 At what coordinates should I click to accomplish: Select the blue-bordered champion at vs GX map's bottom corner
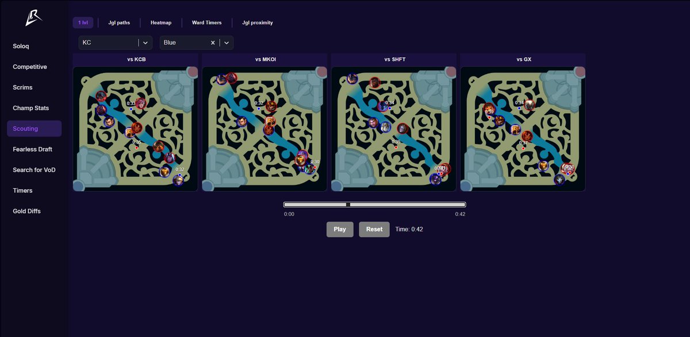tap(559, 179)
